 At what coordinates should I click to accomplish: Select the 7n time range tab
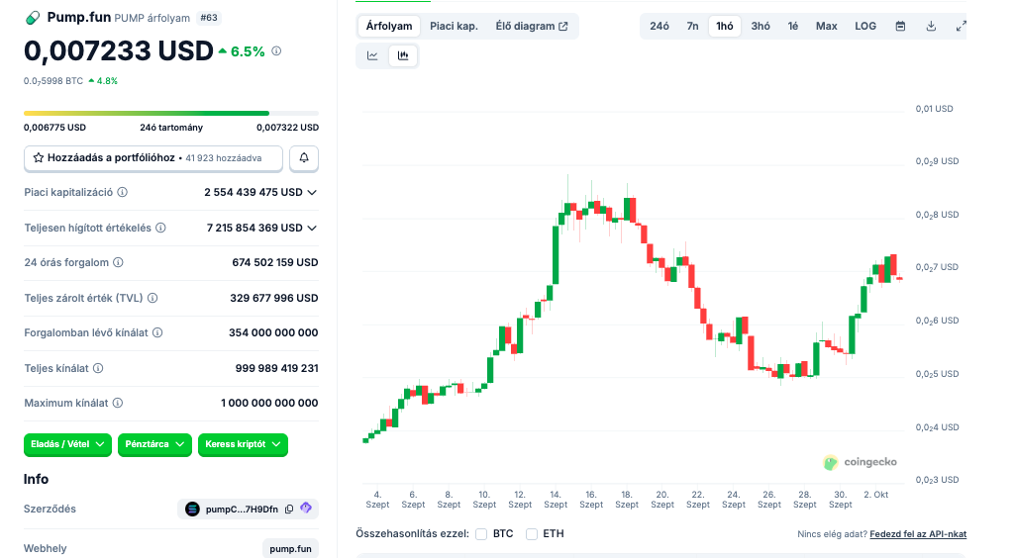[692, 27]
